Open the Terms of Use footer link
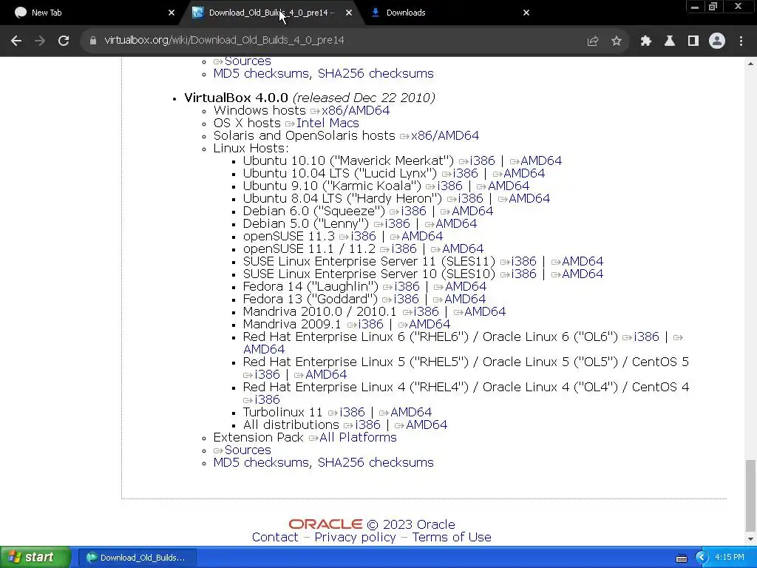 [x=452, y=537]
